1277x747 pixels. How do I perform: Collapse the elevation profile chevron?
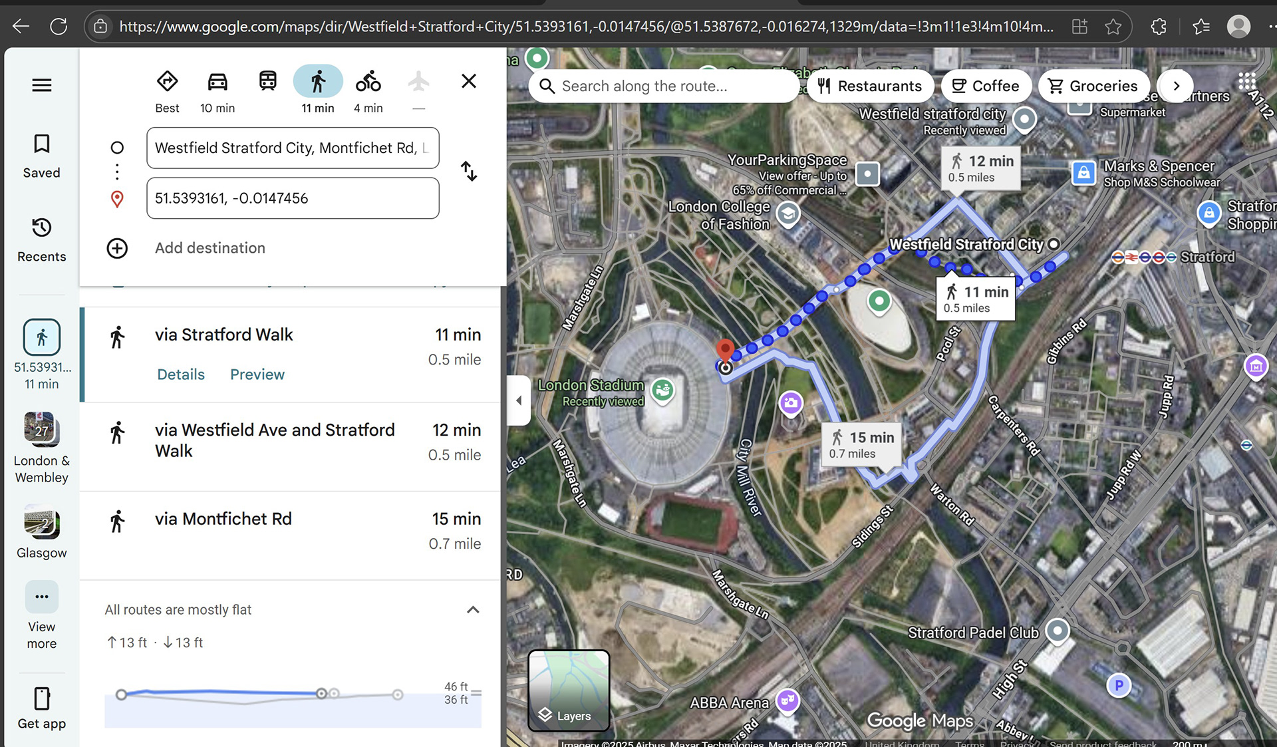473,610
